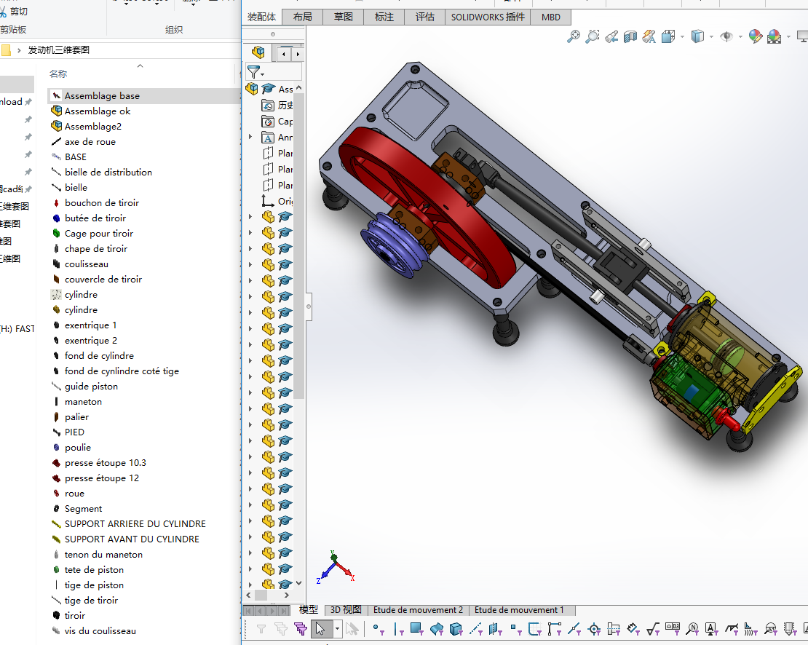This screenshot has width=808, height=645.
Task: Select the cursor arrow selection tool
Action: point(321,628)
